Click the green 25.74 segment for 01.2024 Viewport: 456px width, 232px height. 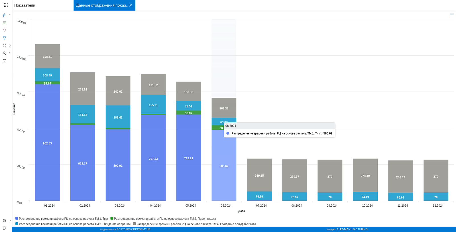coord(47,83)
